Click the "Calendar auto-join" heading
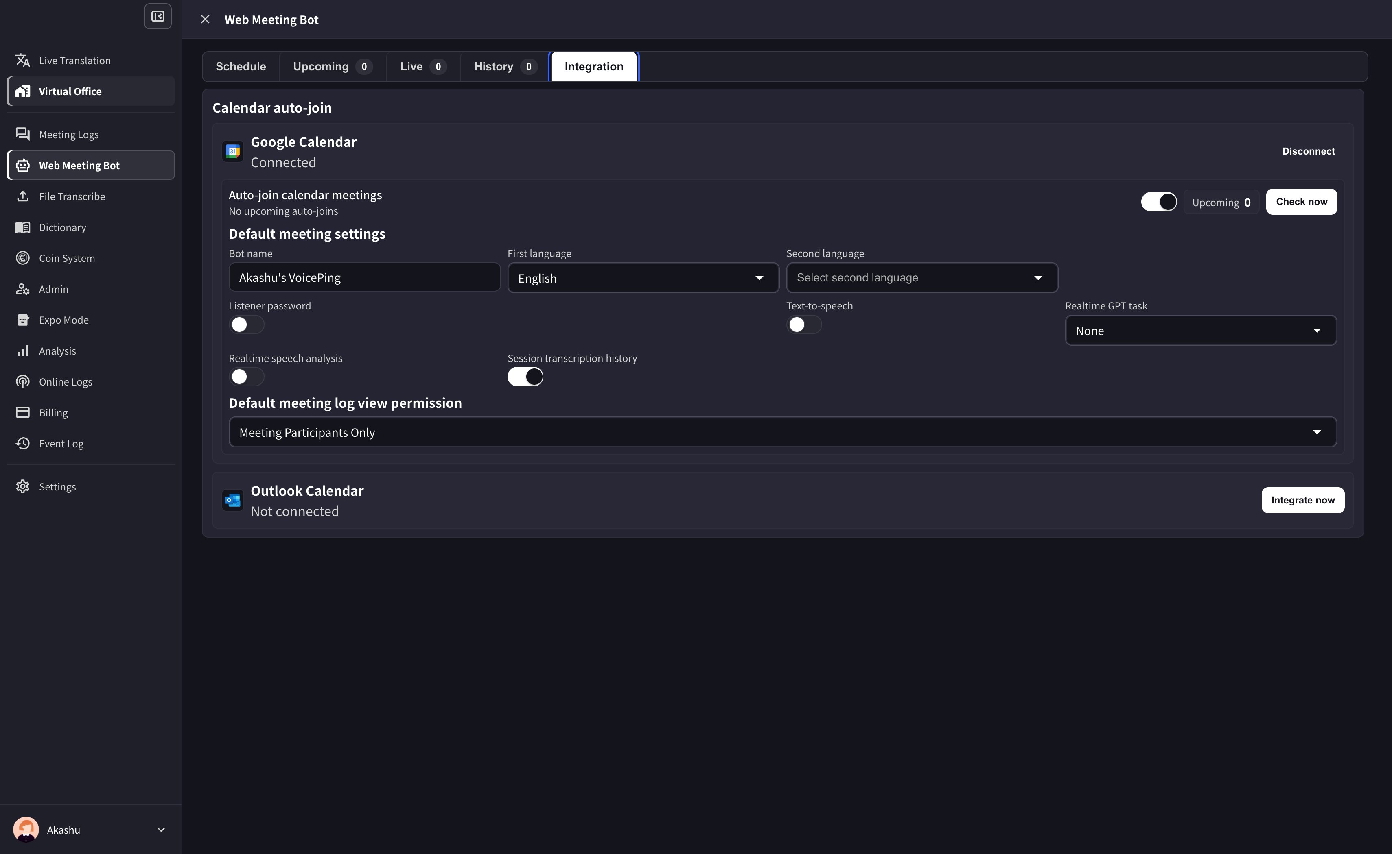 [x=272, y=108]
